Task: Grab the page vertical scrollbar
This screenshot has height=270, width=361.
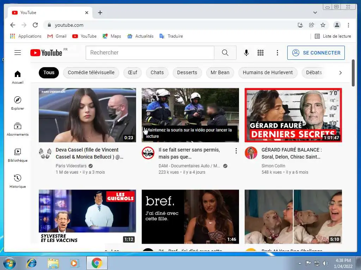Action: (x=353, y=73)
